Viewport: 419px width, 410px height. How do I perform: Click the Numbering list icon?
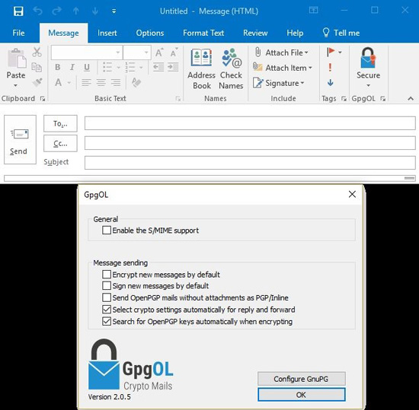click(x=130, y=67)
